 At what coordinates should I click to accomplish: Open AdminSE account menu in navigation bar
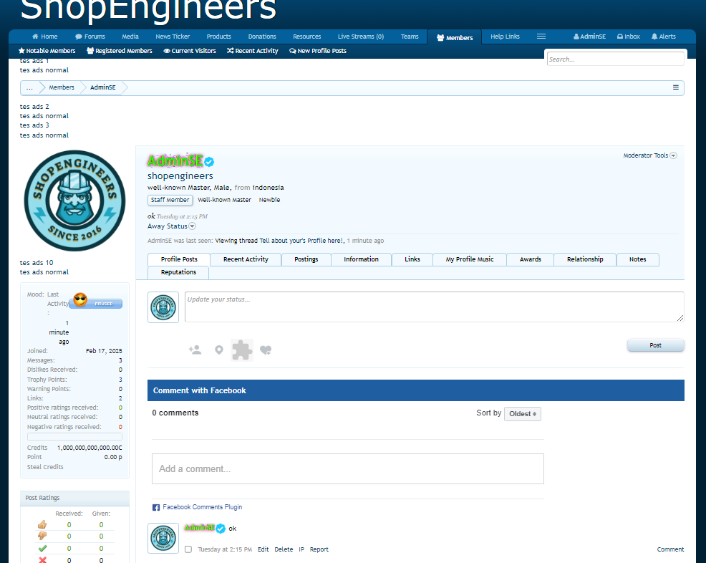tap(589, 37)
